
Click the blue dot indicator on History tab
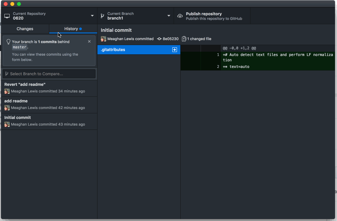click(81, 29)
